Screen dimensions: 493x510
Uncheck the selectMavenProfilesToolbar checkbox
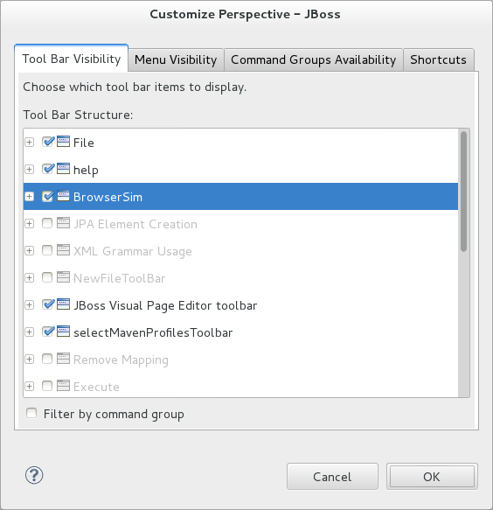click(x=47, y=332)
